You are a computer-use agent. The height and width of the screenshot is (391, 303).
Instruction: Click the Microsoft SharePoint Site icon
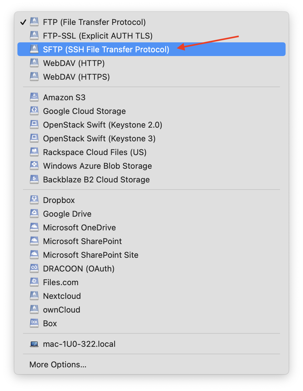click(x=34, y=255)
